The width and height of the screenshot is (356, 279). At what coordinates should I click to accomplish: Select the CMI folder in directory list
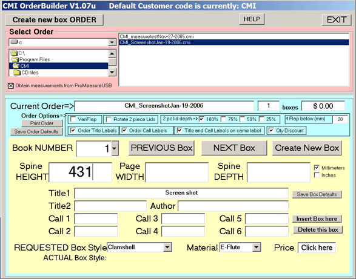tap(58, 66)
